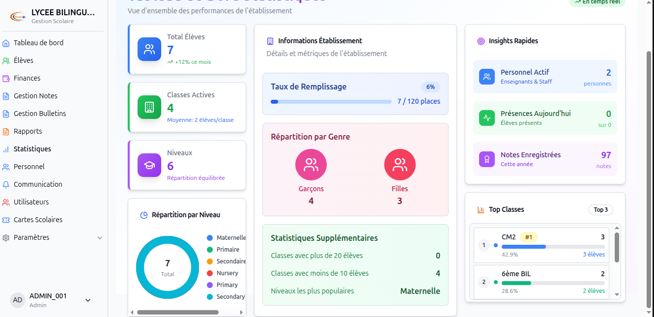
Task: Click the AD avatar circle
Action: (18, 300)
